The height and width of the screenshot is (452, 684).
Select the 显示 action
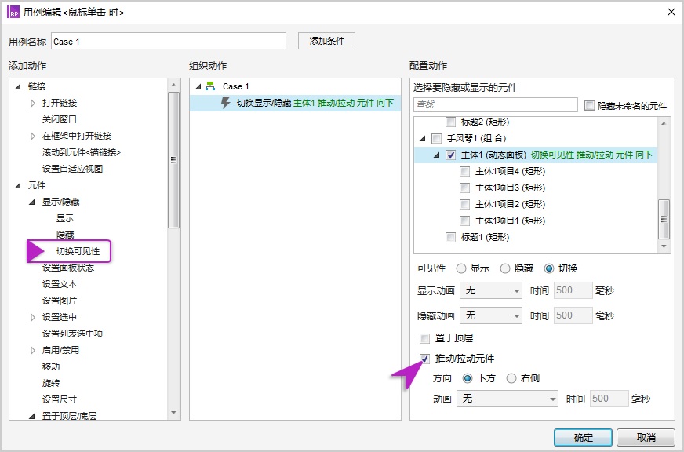click(x=65, y=218)
